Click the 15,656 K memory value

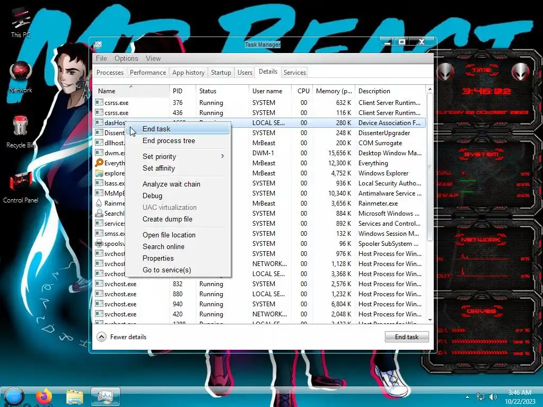click(339, 153)
